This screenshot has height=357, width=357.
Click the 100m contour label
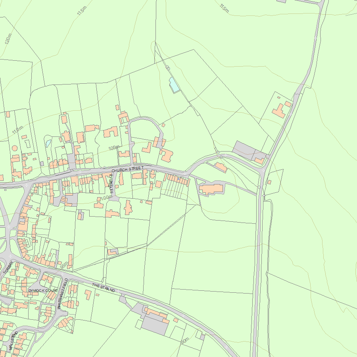(106, 198)
